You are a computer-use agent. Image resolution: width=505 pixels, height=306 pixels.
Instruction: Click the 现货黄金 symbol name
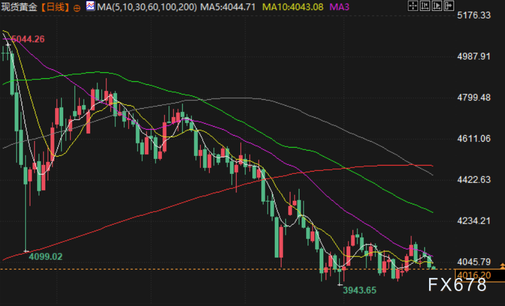tap(19, 7)
